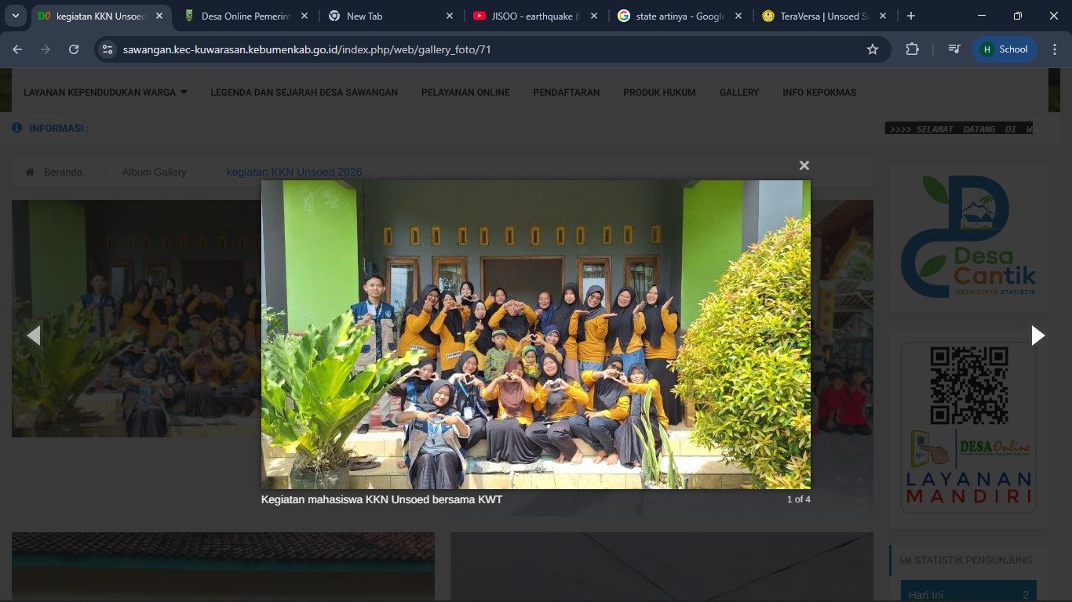Switch to the New Tab browser tab
The width and height of the screenshot is (1072, 602).
coord(376,15)
